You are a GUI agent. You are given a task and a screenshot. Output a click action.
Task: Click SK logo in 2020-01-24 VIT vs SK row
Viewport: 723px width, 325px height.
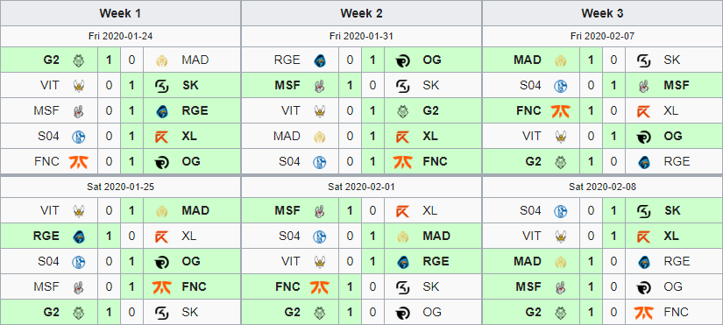click(x=161, y=85)
